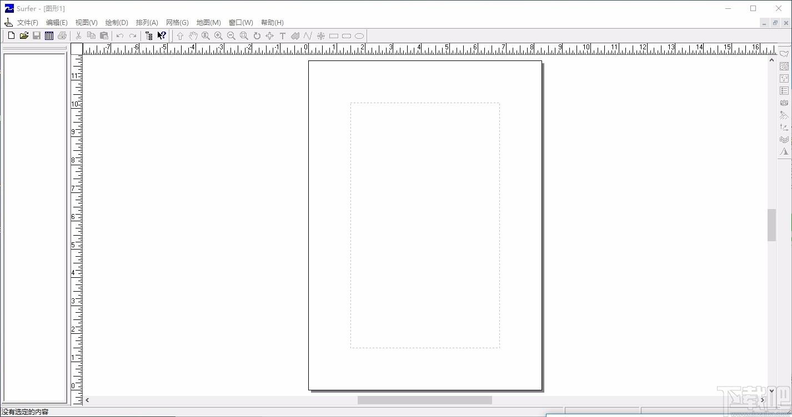792x417 pixels.
Task: Open the 编辑(E) menu
Action: pos(57,23)
